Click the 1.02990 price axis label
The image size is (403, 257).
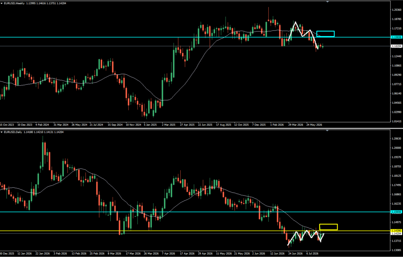397,112
